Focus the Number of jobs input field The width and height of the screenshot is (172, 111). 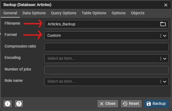pyautogui.click(x=106, y=70)
